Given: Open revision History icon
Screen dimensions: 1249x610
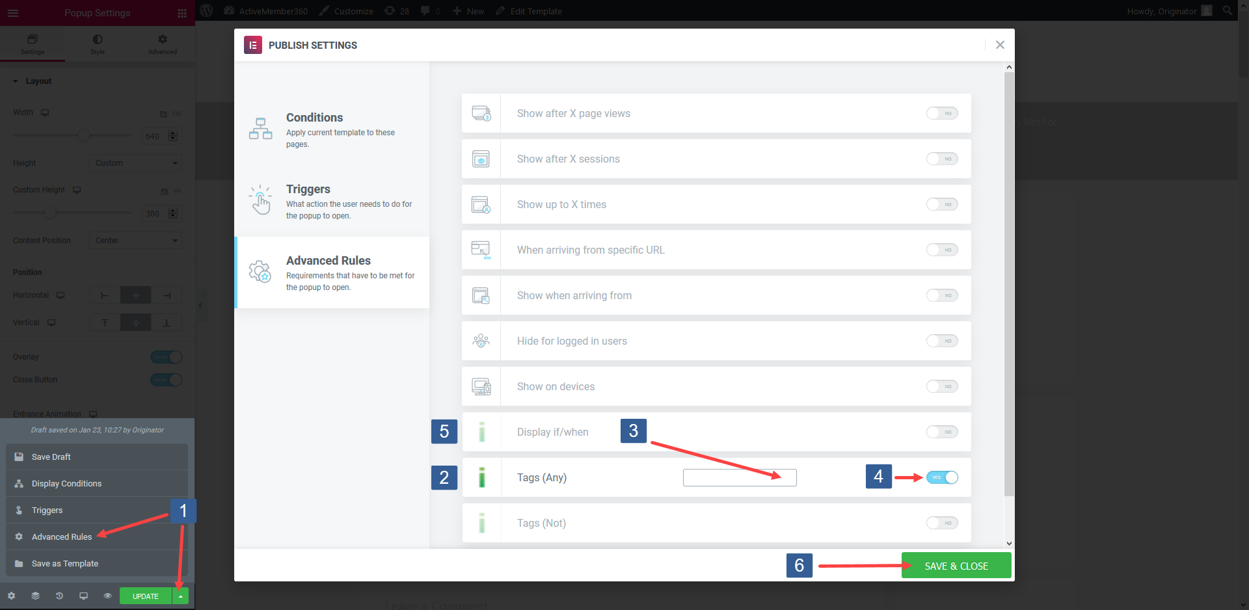Looking at the screenshot, I should [59, 596].
